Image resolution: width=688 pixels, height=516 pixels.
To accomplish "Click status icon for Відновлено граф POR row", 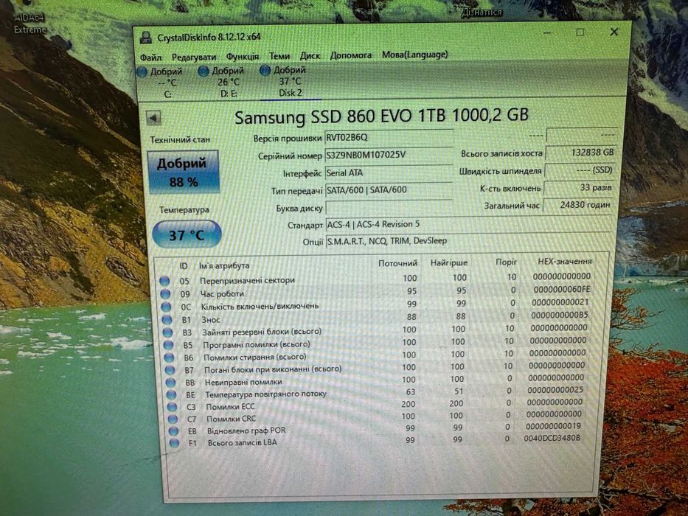I will tap(173, 431).
